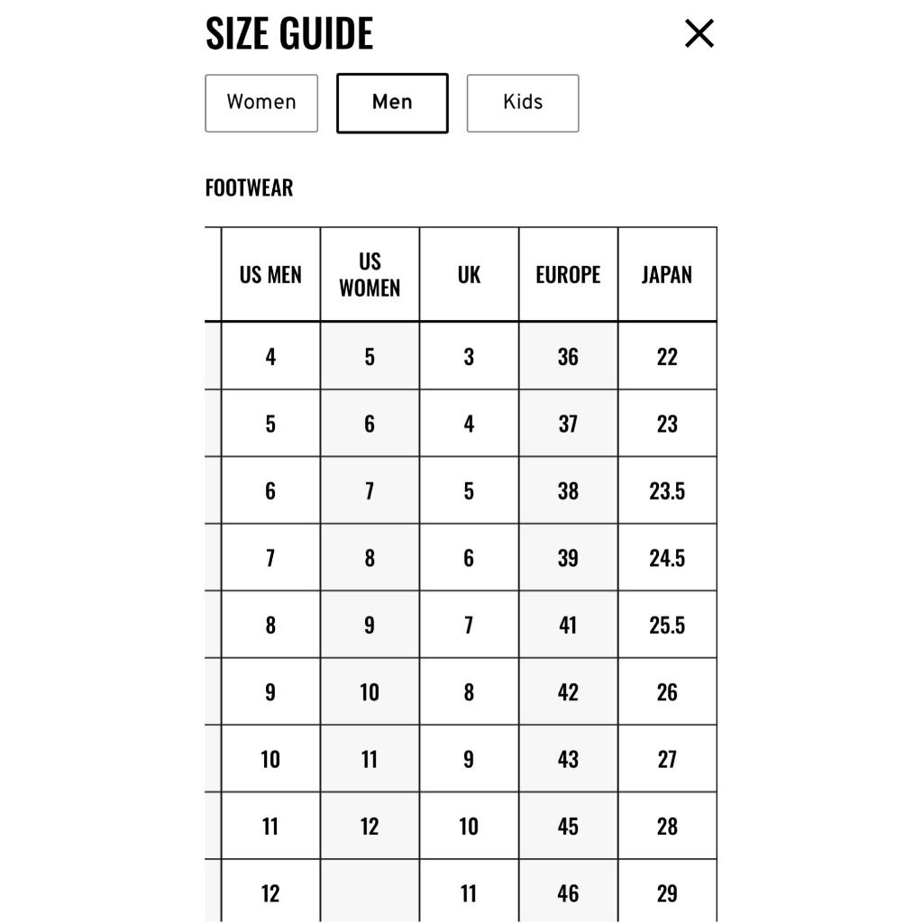Select Europe size 41 cell
Viewport: 923px width, 923px height.
pos(568,626)
